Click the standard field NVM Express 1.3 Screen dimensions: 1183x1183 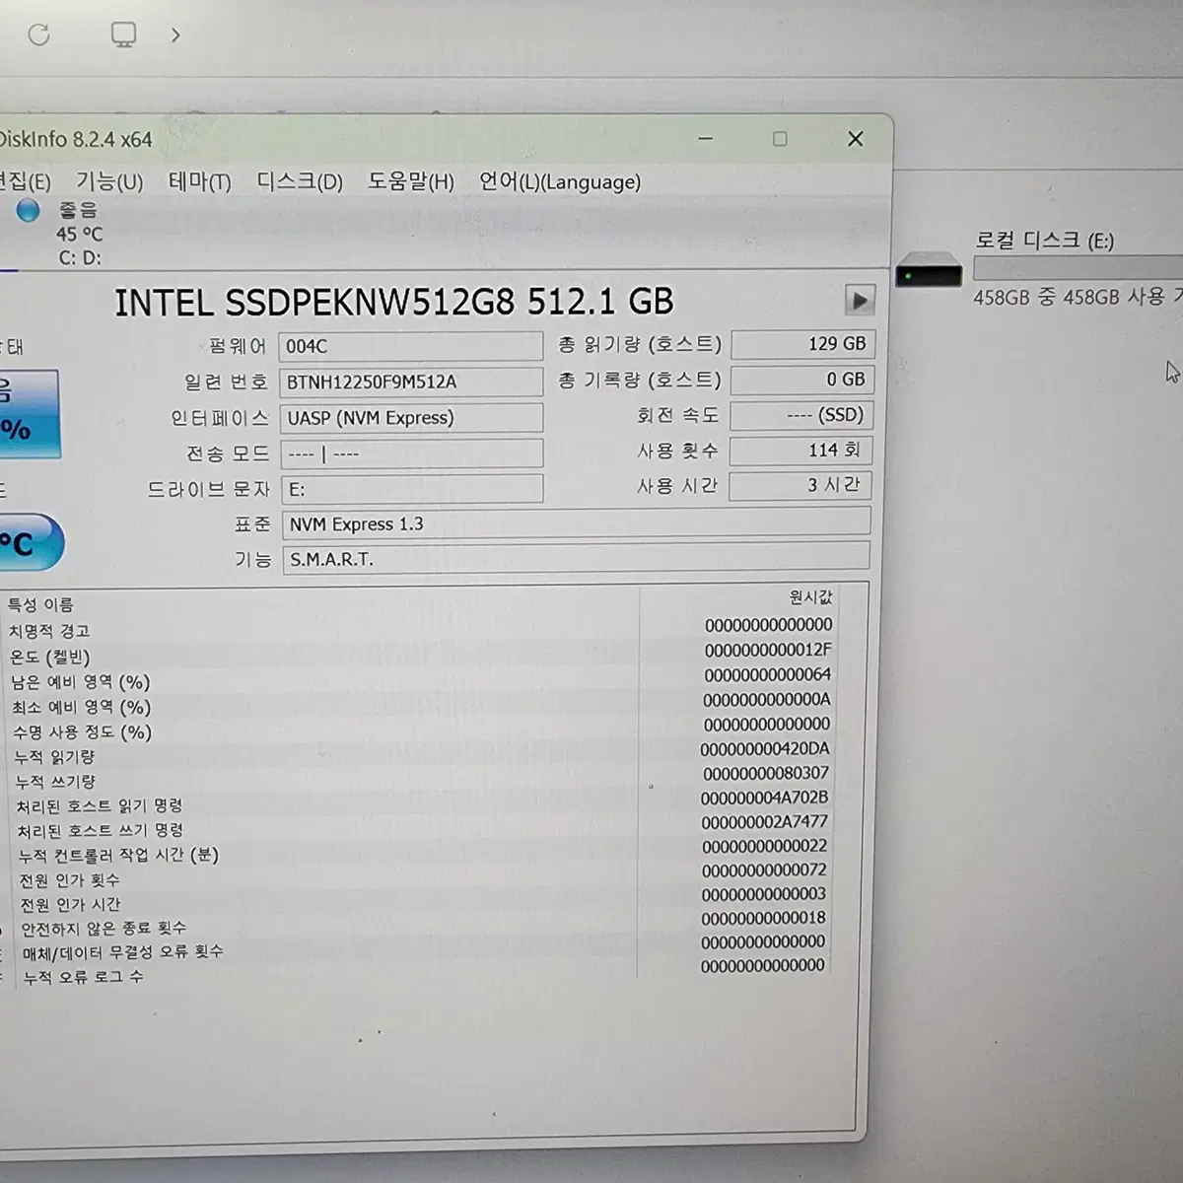tap(577, 523)
